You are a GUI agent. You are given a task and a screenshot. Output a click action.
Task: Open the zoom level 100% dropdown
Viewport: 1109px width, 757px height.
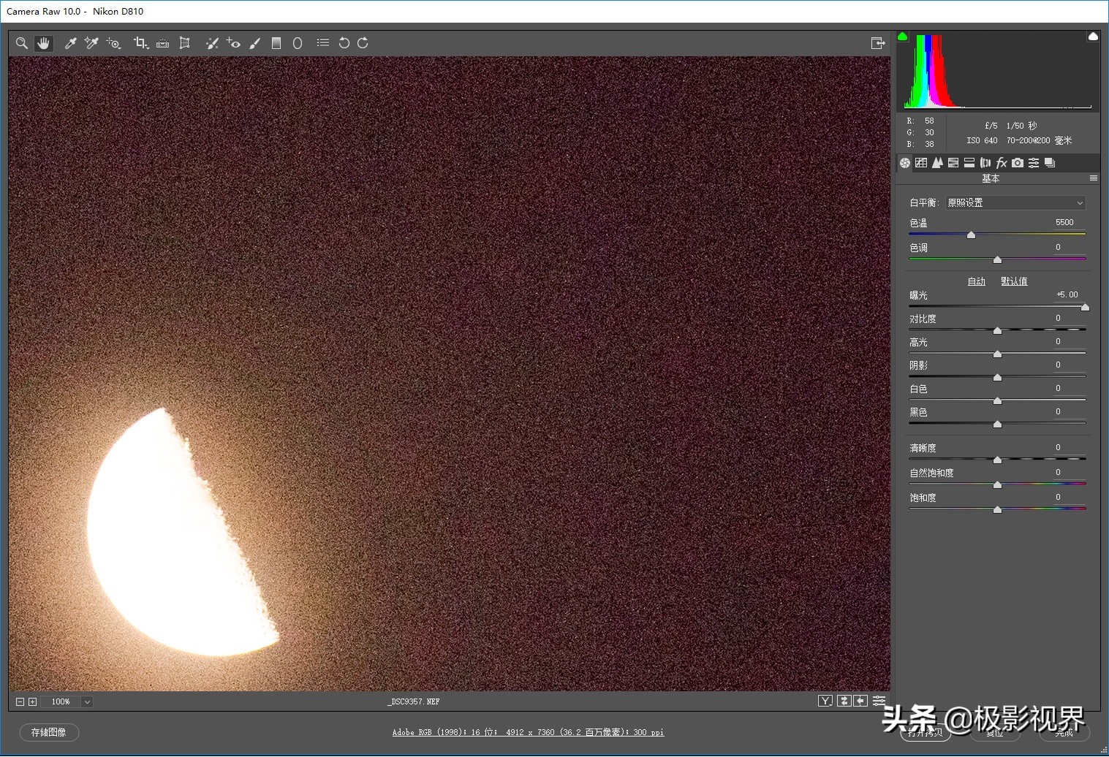point(87,702)
